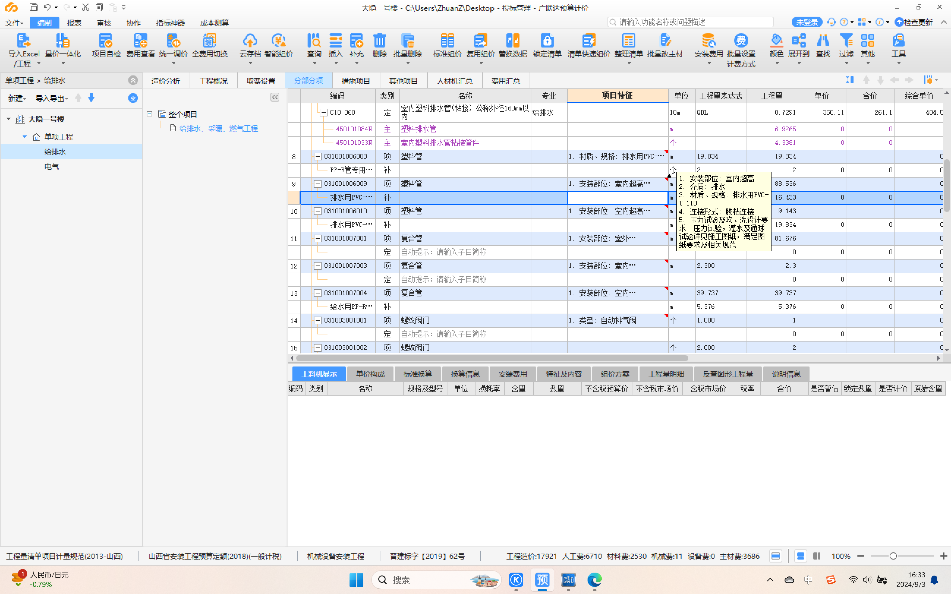This screenshot has width=951, height=594.
Task: Open Microsoft Edge from the taskbar
Action: [594, 580]
